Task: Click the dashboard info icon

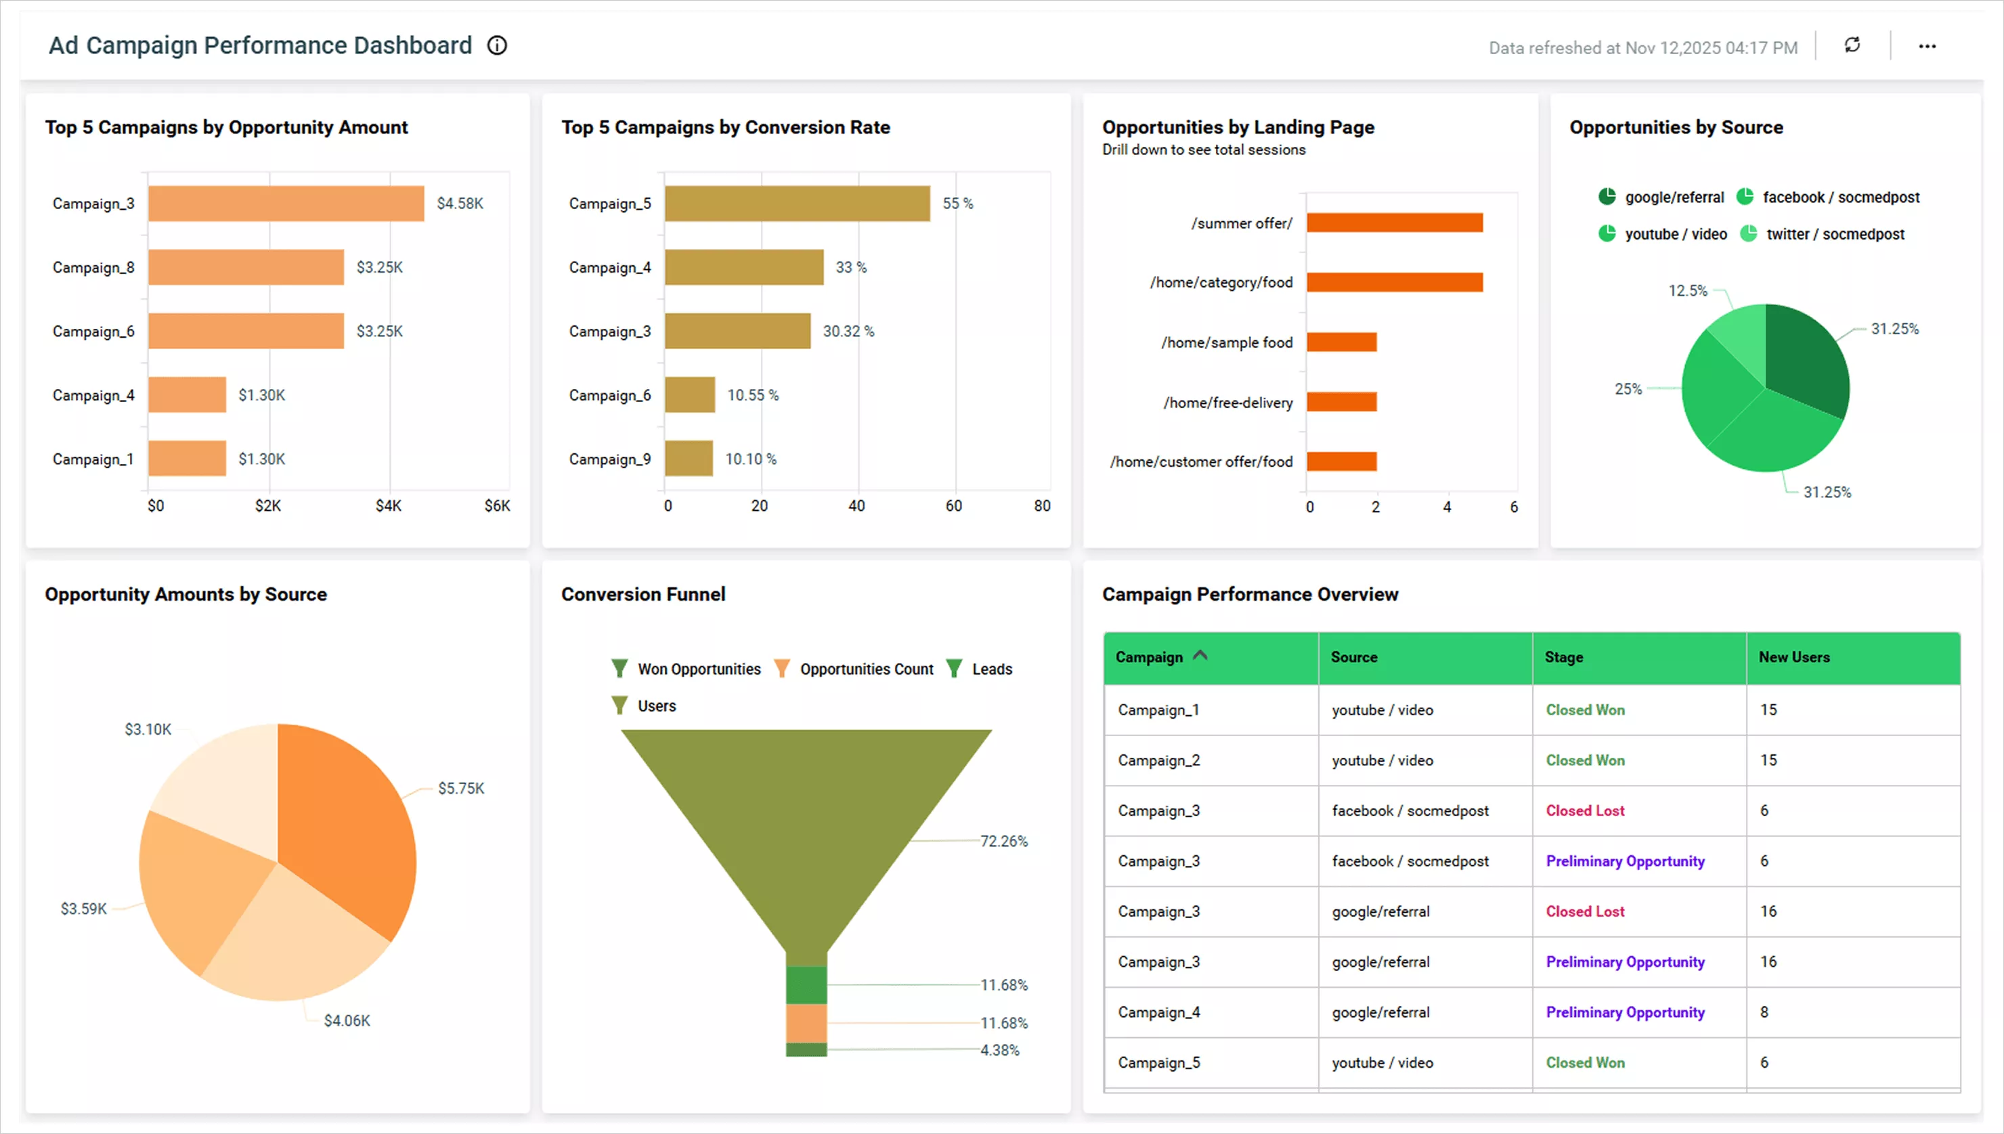Action: click(x=497, y=46)
